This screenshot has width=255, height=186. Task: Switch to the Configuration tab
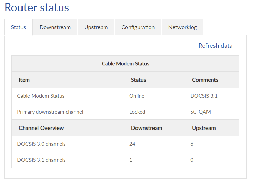(138, 27)
